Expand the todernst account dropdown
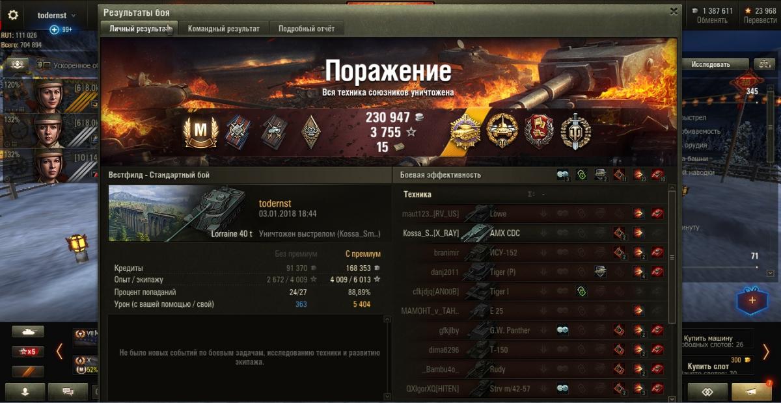 click(x=56, y=15)
